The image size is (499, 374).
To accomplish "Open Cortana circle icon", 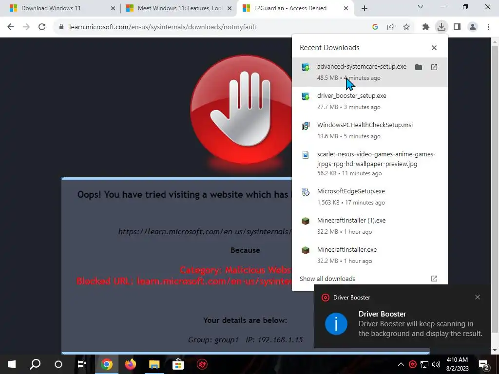I will (58, 364).
